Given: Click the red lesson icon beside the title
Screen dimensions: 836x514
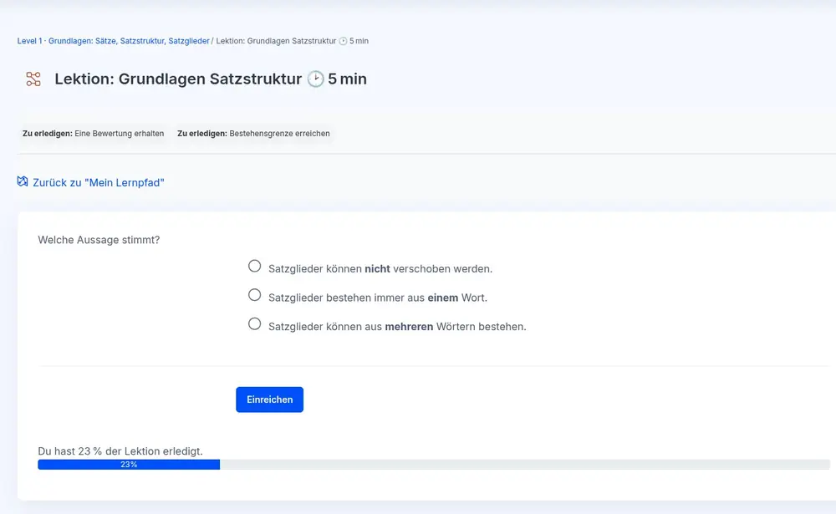Looking at the screenshot, I should point(33,79).
